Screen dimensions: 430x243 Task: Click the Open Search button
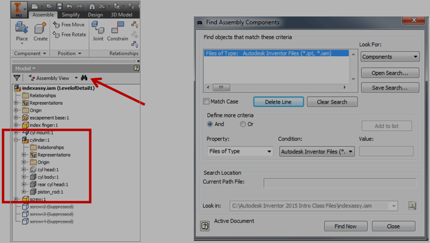pos(390,73)
